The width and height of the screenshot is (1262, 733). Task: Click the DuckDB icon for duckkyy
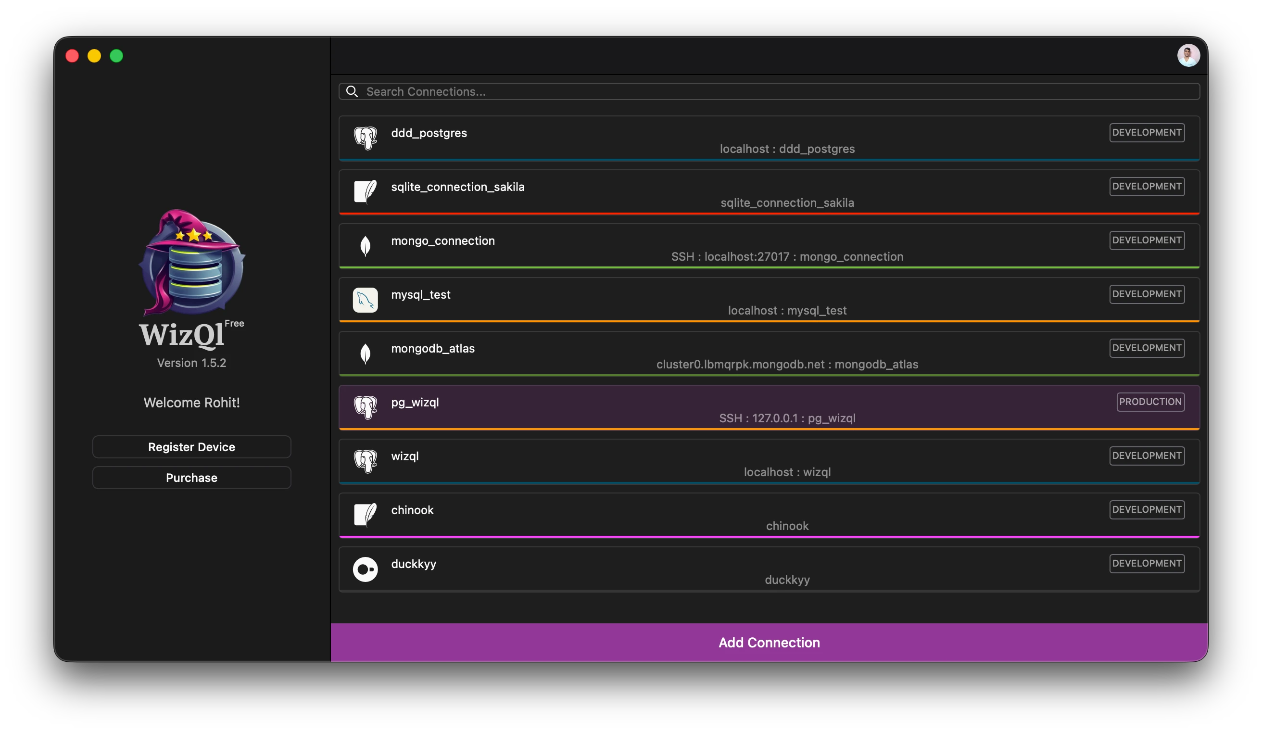[365, 569]
